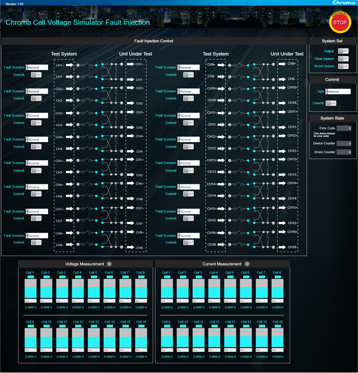
Task: Click the CH12- Test System input arrow
Action: 221,149
